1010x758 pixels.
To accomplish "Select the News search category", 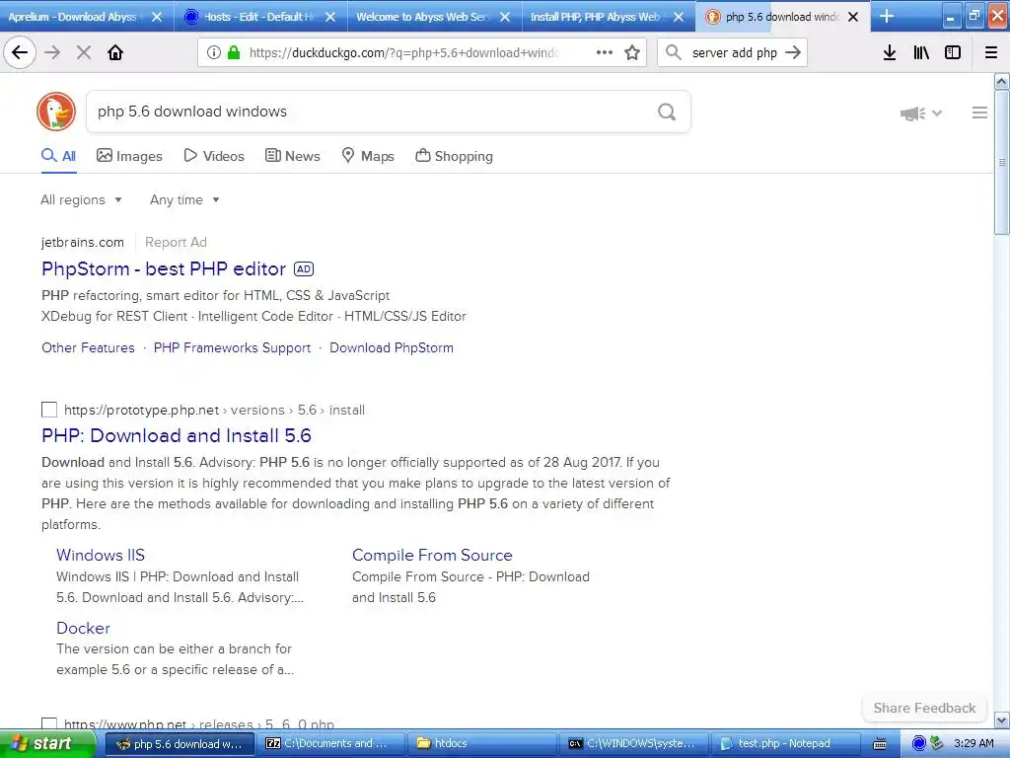I will point(292,156).
